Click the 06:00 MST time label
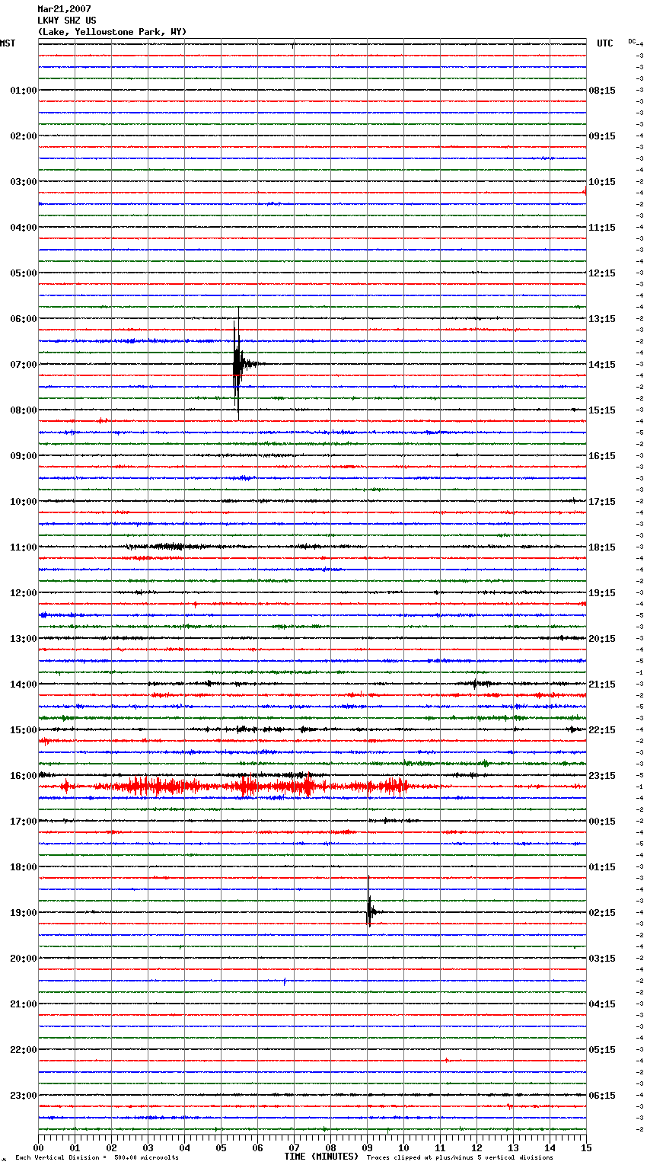 (24, 319)
